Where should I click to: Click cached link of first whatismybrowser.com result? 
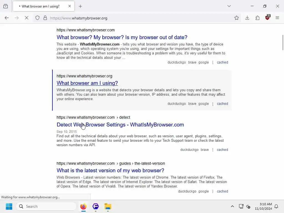click(222, 62)
